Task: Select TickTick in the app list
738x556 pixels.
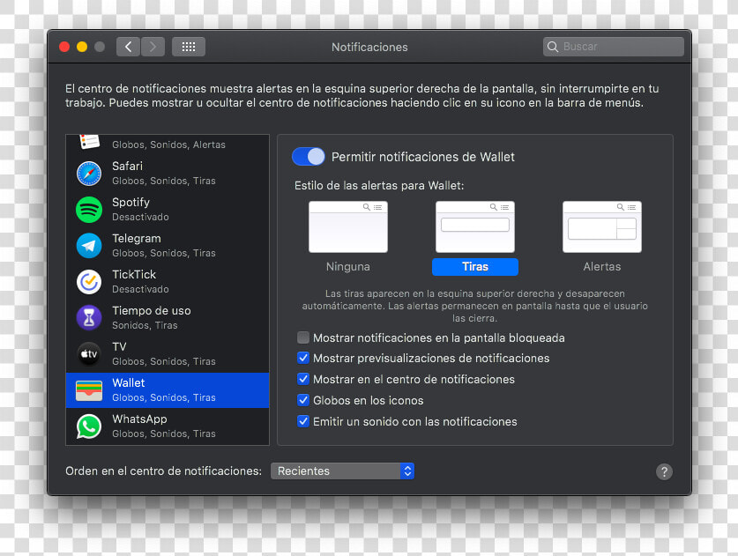Action: [x=168, y=282]
